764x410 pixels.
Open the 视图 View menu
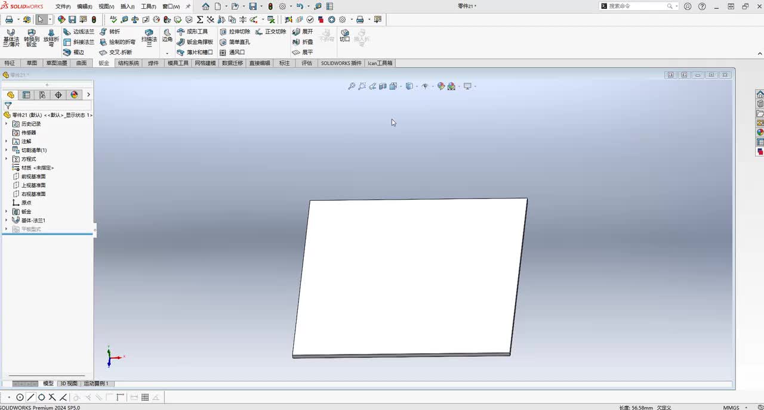[106, 7]
